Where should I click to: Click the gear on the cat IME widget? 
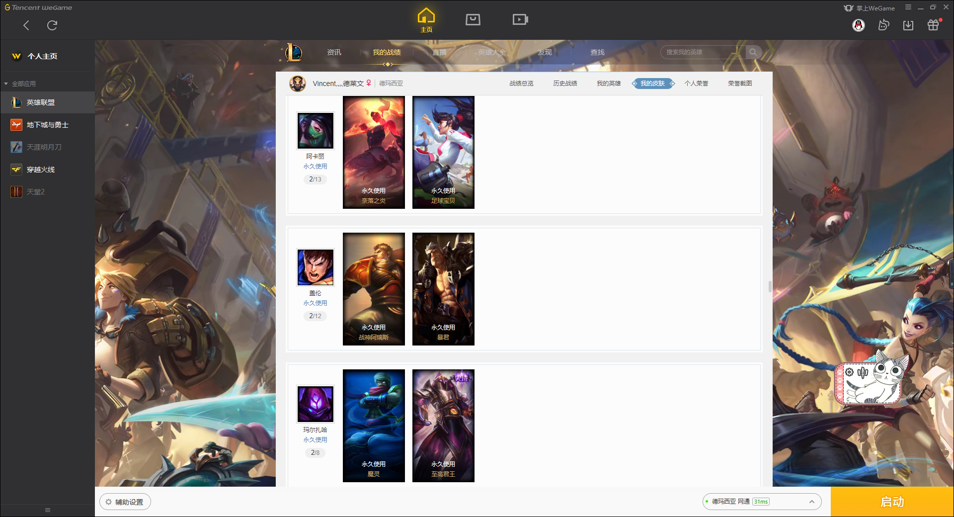click(x=850, y=372)
